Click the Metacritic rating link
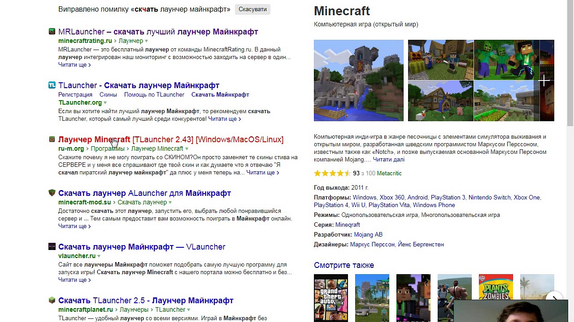 point(389,174)
